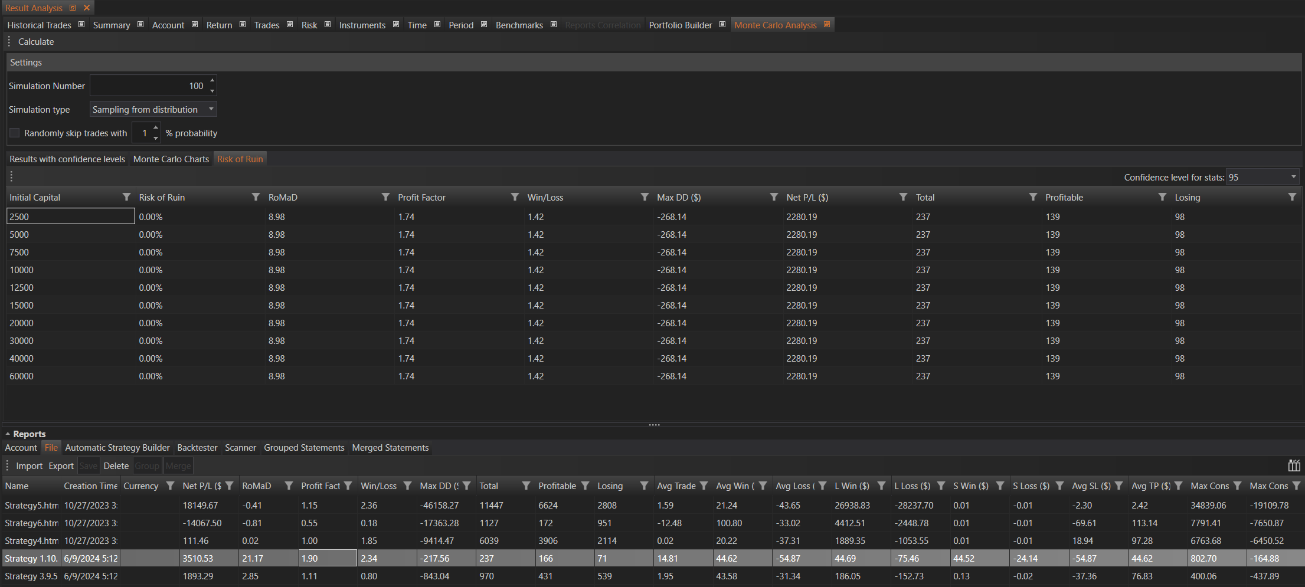Open column chooser icon in Reports panel
The height and width of the screenshot is (587, 1305).
1294,465
